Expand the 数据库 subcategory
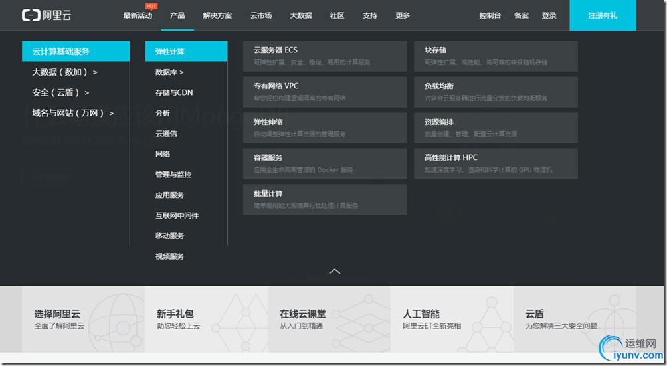The width and height of the screenshot is (667, 366). (169, 72)
